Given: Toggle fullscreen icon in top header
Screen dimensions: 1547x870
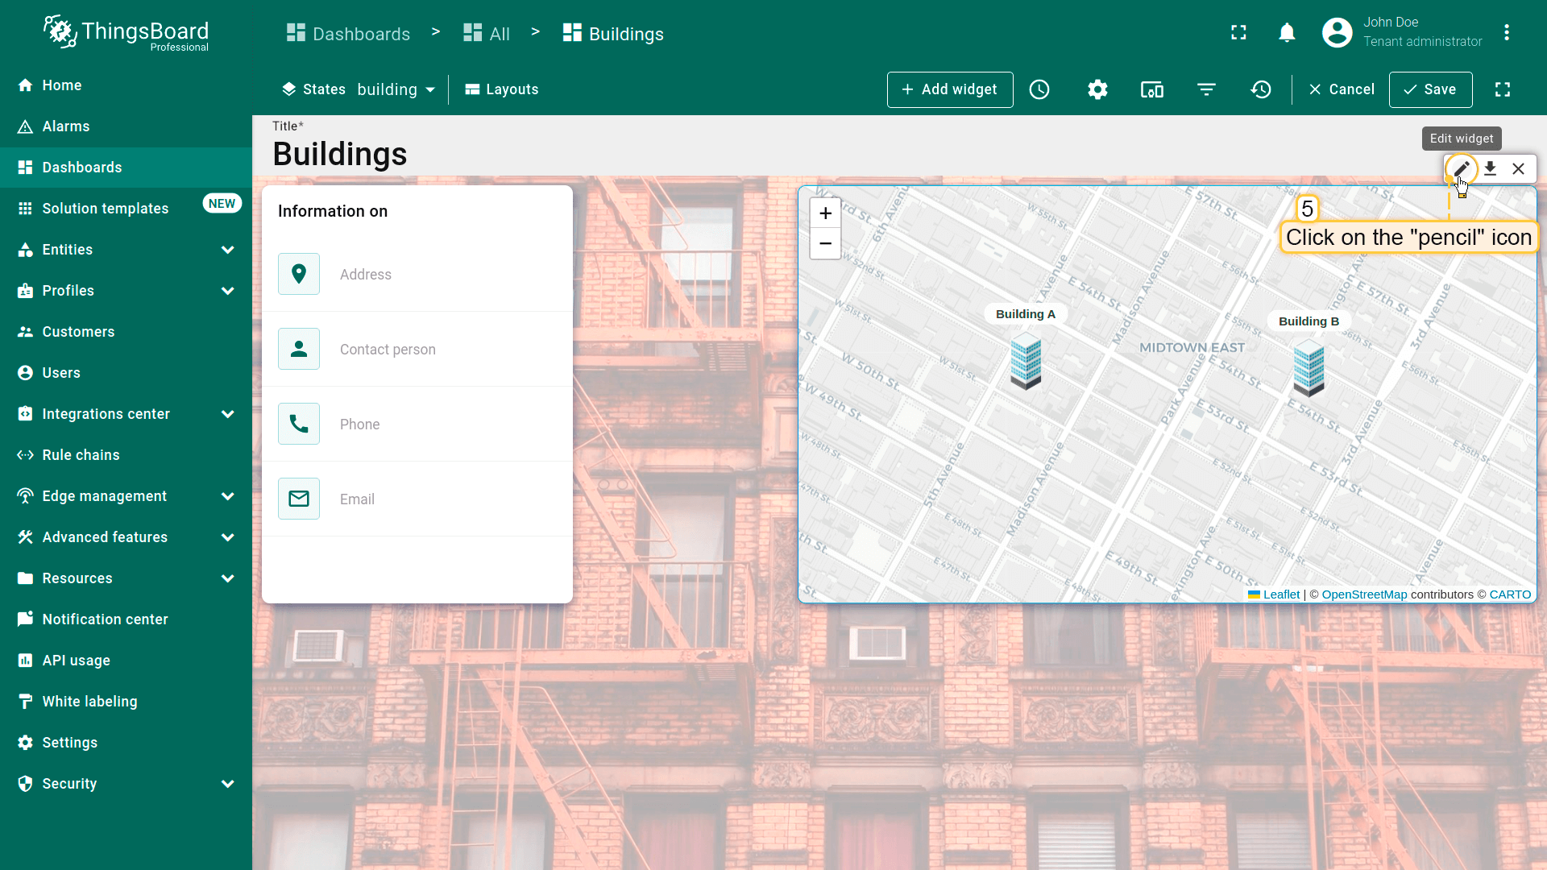Looking at the screenshot, I should tap(1238, 33).
